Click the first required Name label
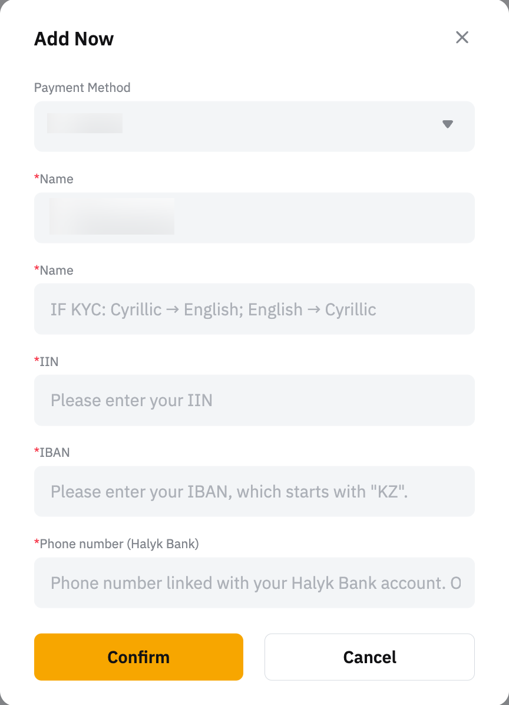Image resolution: width=509 pixels, height=705 pixels. (x=57, y=179)
